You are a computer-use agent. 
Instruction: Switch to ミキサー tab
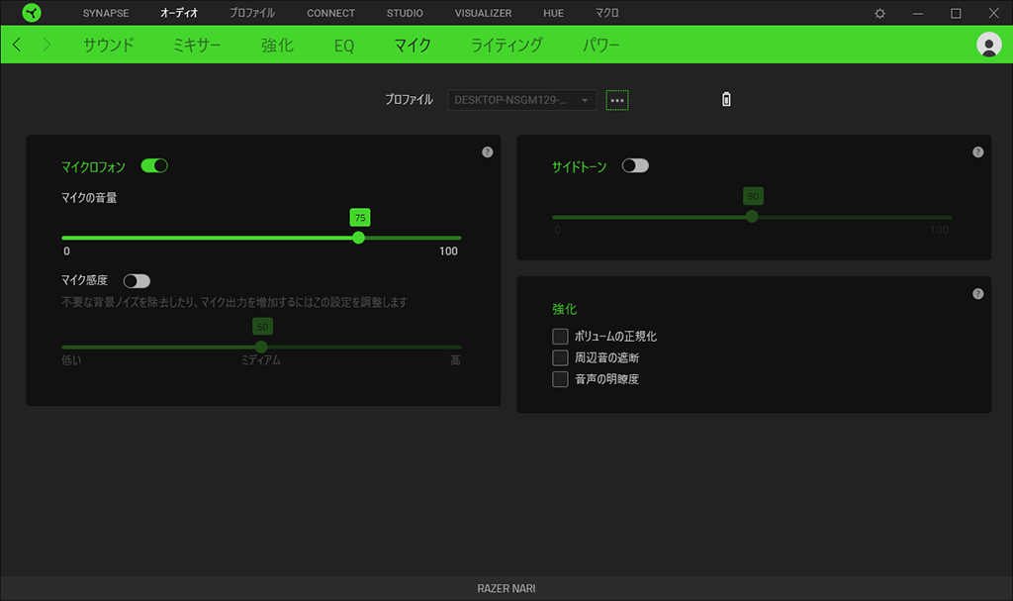[x=197, y=45]
